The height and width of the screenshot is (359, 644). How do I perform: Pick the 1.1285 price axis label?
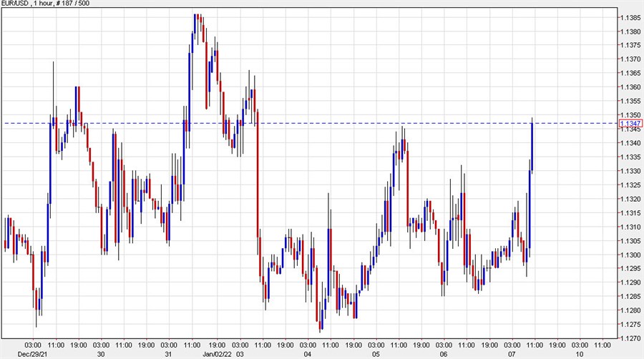tap(630, 296)
